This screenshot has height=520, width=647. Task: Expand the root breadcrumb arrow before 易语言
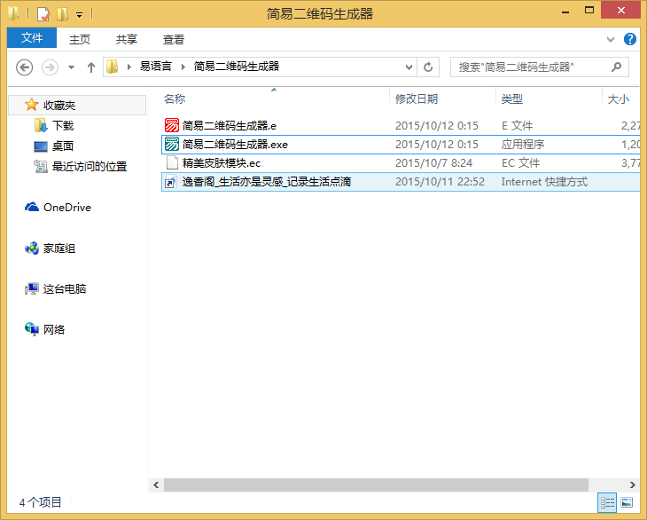[x=129, y=67]
